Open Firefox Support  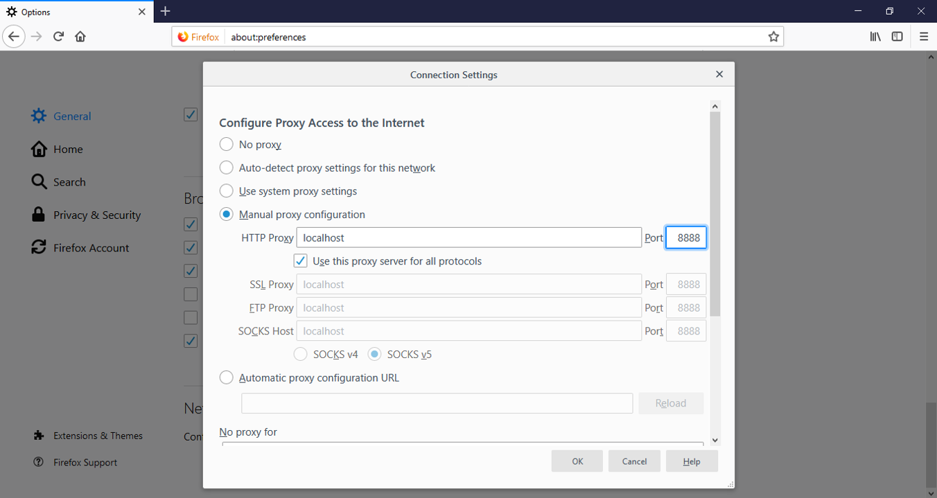pos(85,462)
